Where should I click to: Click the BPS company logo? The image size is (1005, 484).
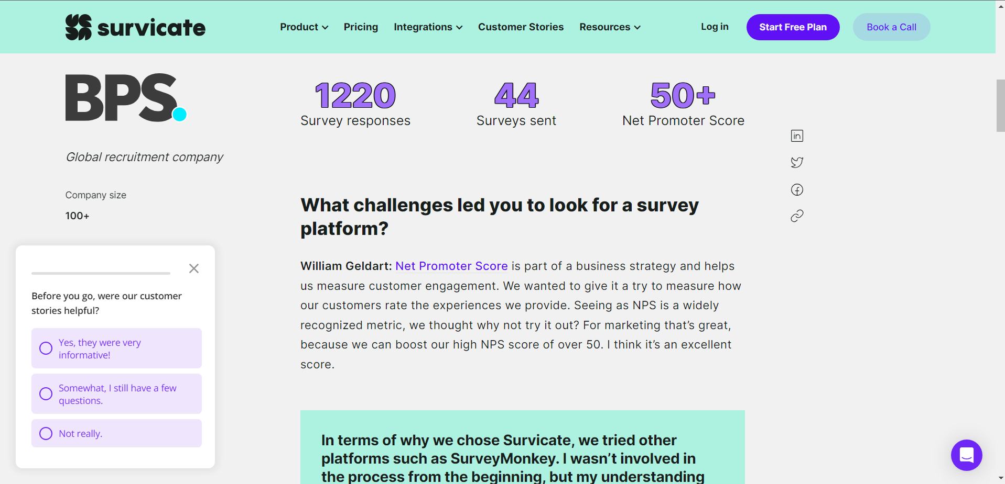click(126, 97)
